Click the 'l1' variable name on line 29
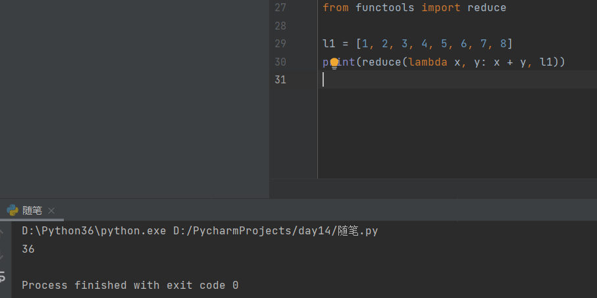Viewport: 597px width, 298px height. pyautogui.click(x=328, y=44)
